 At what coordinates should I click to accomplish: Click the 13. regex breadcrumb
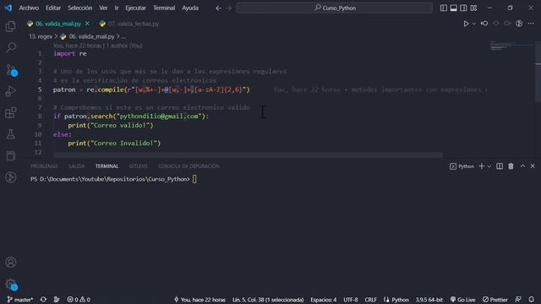(x=41, y=36)
